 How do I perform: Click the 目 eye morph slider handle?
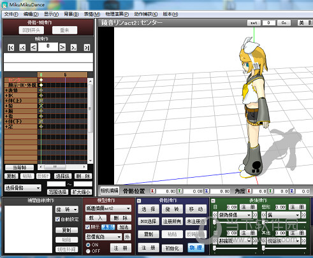[x=214, y=222]
